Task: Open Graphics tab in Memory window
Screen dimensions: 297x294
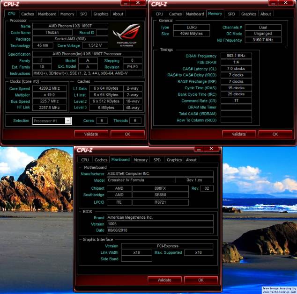Action: coord(248,14)
